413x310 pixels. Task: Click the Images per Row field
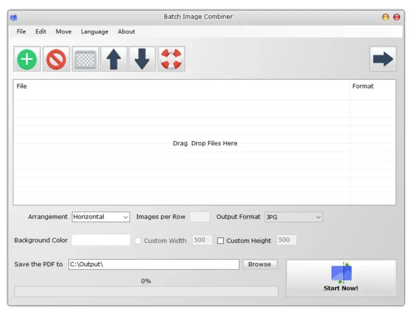[x=200, y=217]
